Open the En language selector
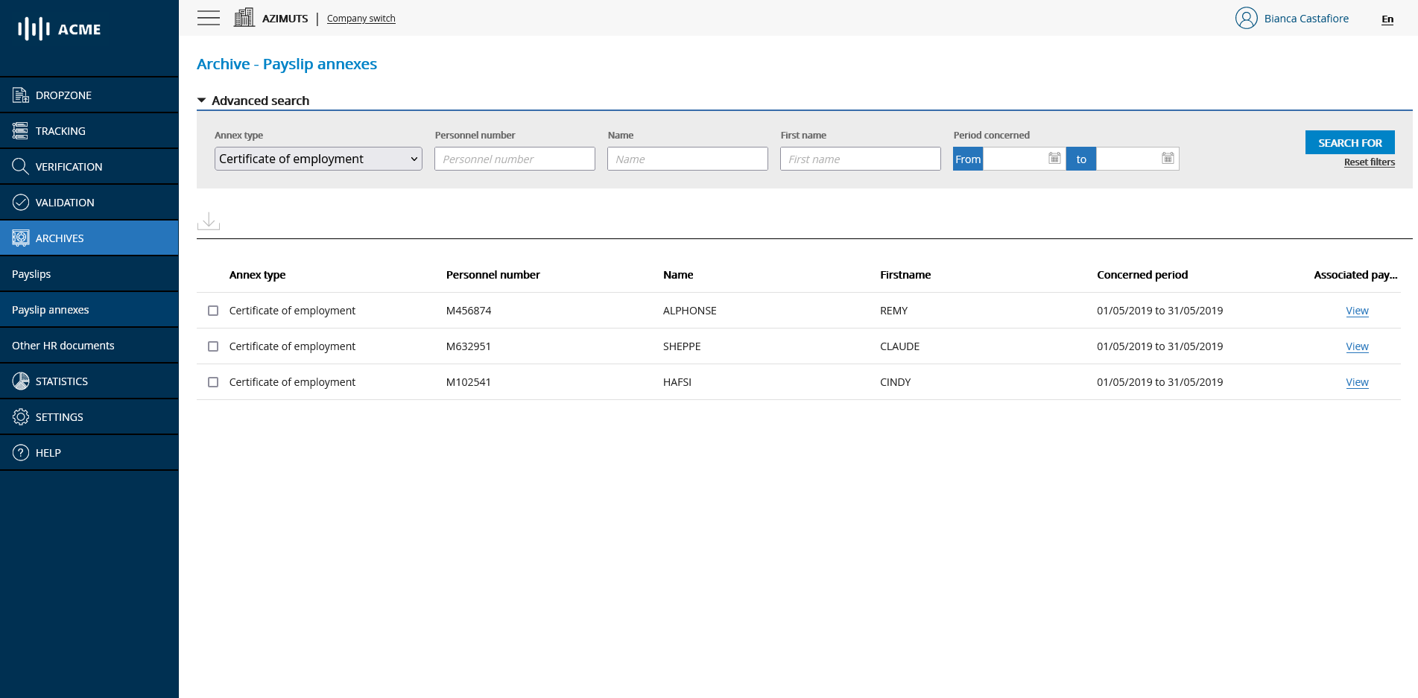This screenshot has height=698, width=1418. pos(1387,19)
